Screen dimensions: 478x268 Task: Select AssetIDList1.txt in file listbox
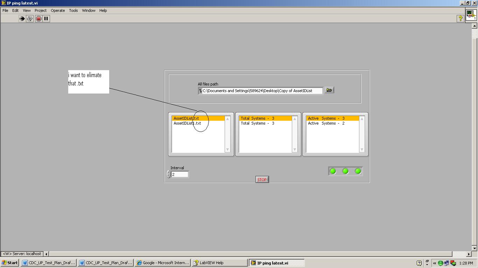pyautogui.click(x=198, y=123)
